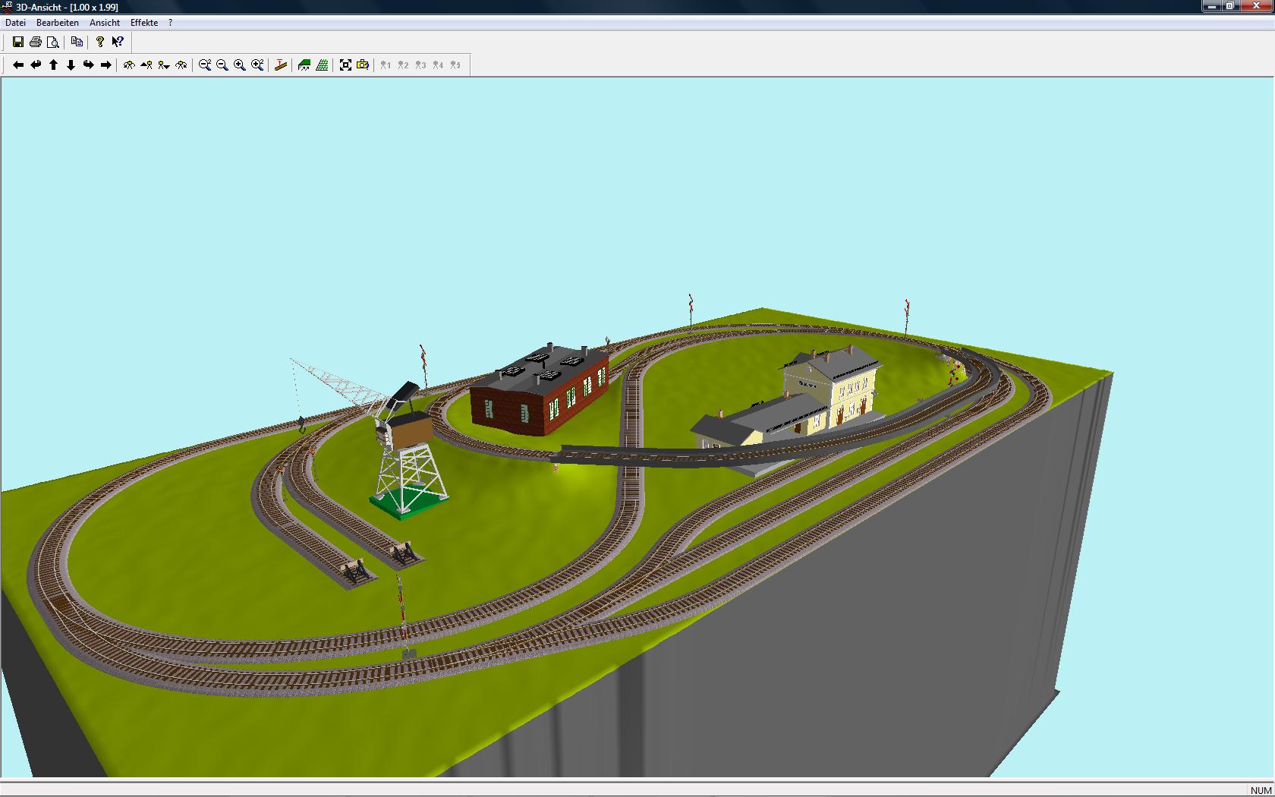Open help using the yellow question mark icon
This screenshot has height=797, width=1275.
pos(99,43)
